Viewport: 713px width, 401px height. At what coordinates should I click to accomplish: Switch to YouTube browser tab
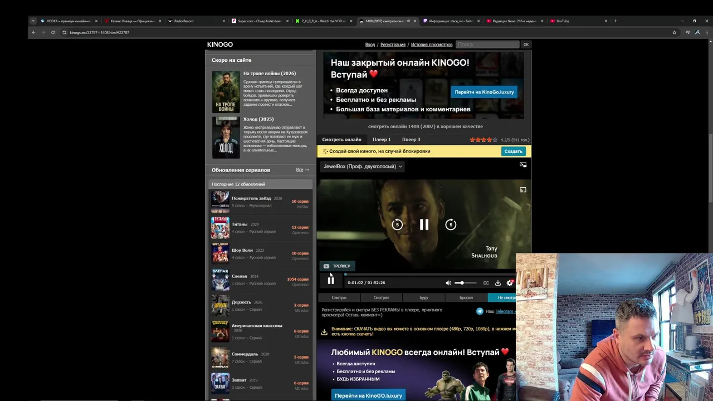point(579,21)
